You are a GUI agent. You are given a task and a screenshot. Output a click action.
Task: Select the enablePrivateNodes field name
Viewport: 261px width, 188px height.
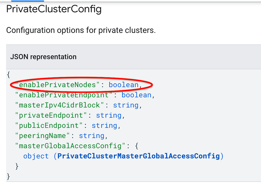click(57, 85)
